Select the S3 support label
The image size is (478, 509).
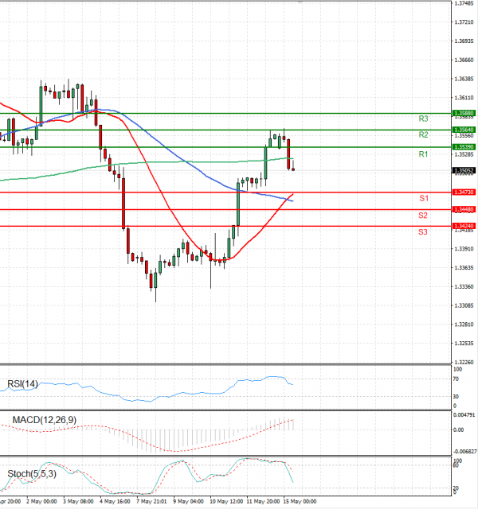[424, 231]
